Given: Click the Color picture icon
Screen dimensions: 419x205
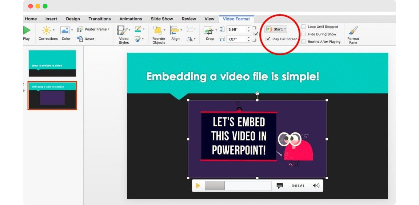Looking at the screenshot, I should click(x=65, y=30).
